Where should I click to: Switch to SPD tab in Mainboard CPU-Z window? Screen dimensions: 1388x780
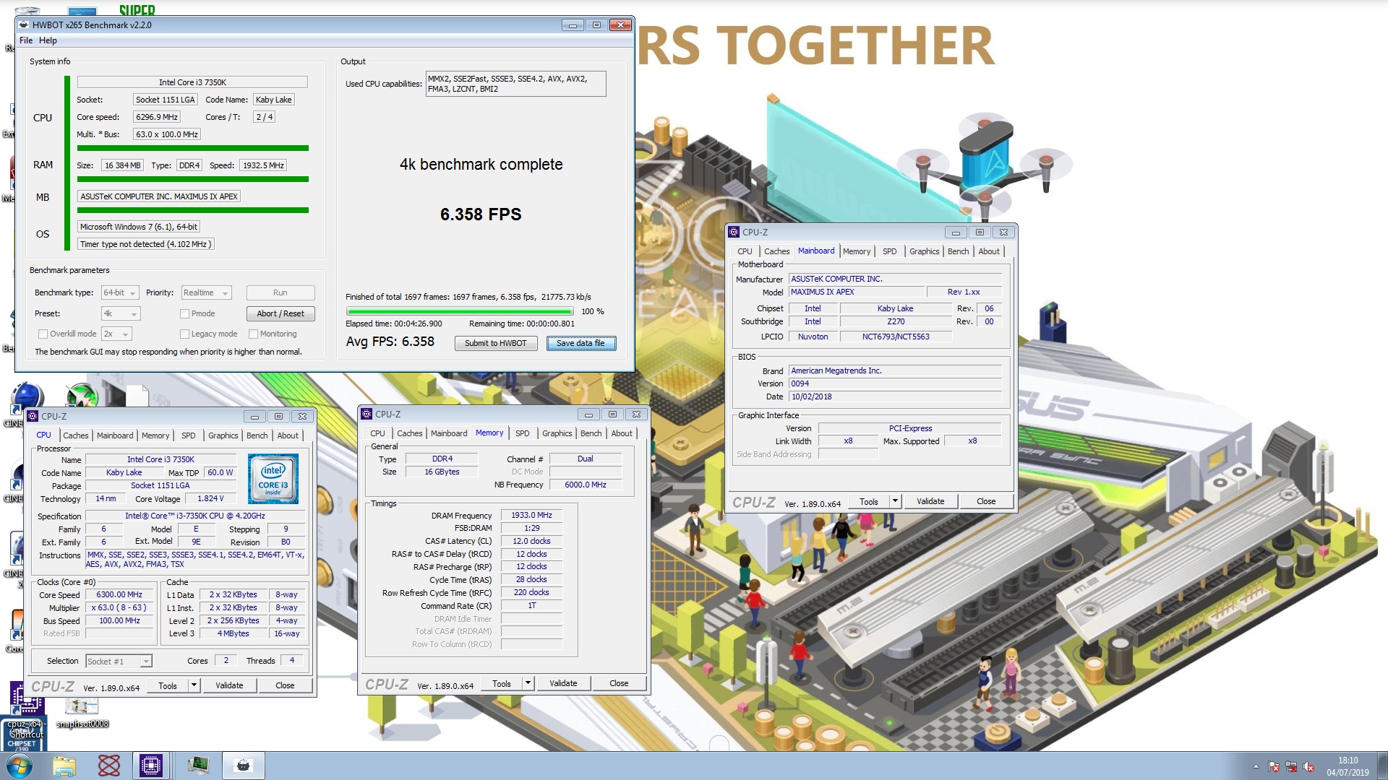click(889, 251)
